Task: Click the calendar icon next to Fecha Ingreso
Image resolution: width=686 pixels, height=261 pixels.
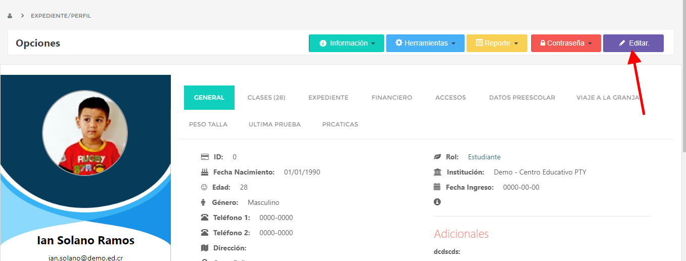Action: click(437, 187)
